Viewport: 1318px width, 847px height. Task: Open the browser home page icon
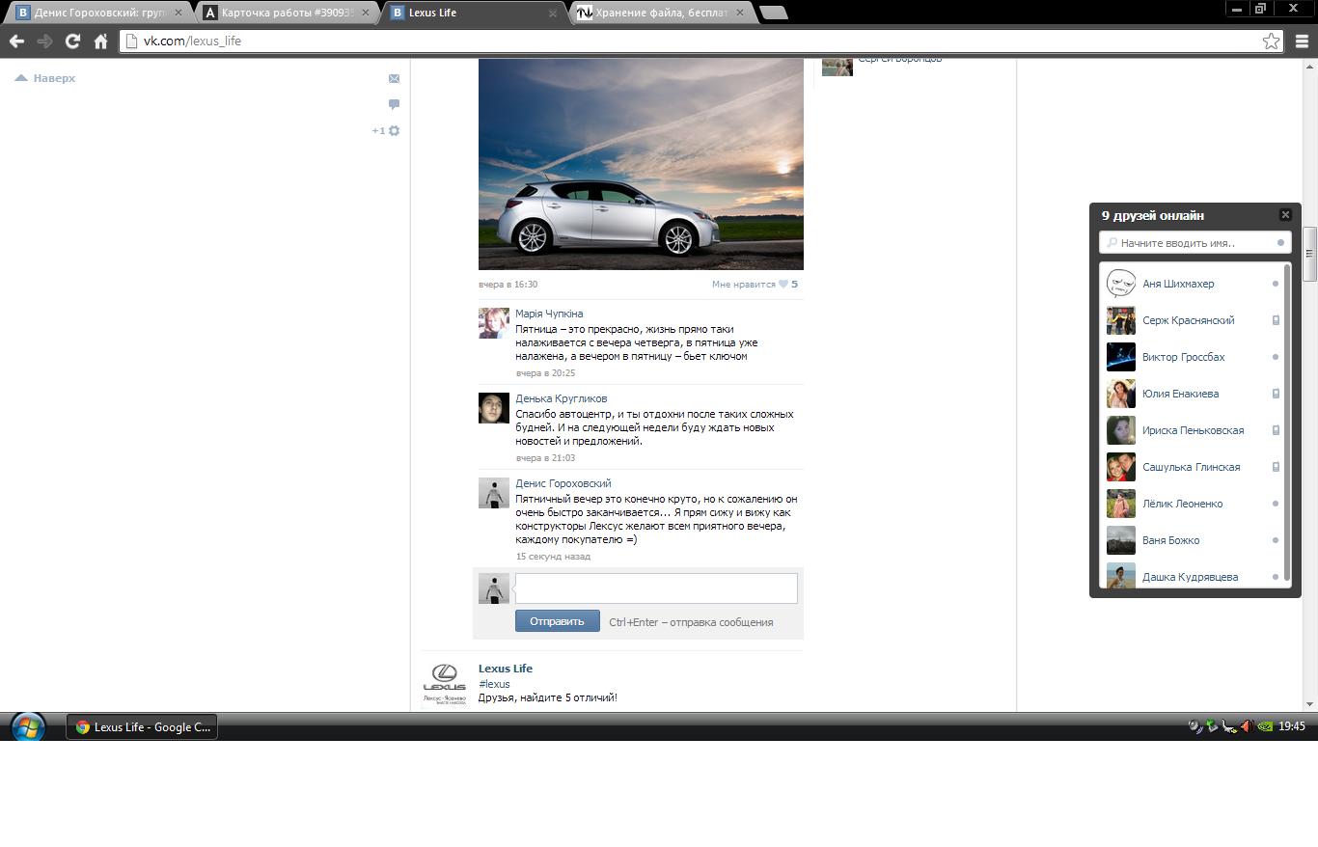click(x=100, y=41)
